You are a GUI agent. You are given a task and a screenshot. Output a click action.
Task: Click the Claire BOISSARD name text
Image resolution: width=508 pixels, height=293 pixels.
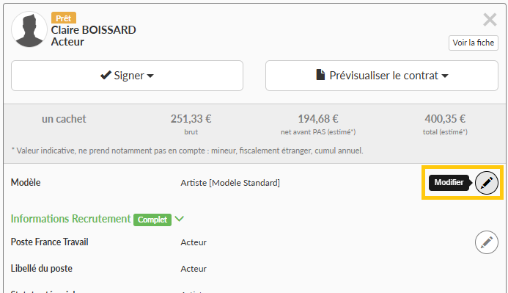click(94, 30)
